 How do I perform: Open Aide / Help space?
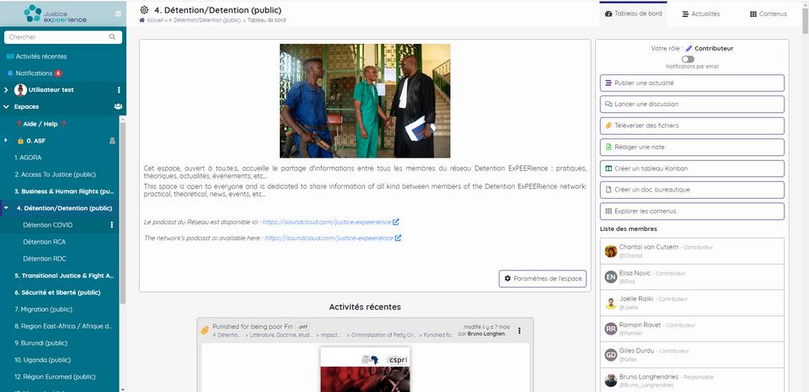[x=41, y=124]
